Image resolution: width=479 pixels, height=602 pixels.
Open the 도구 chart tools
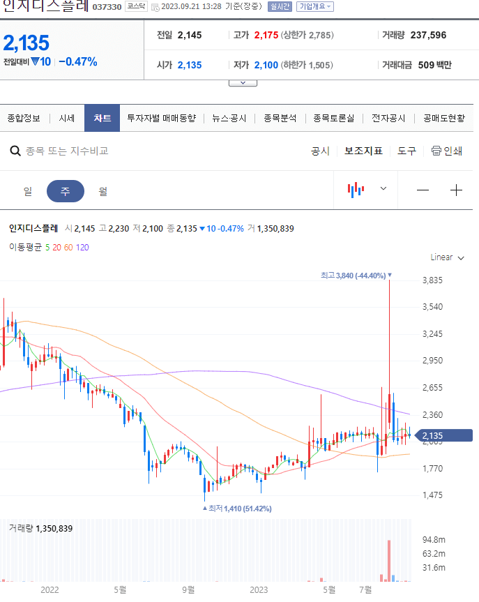point(406,151)
